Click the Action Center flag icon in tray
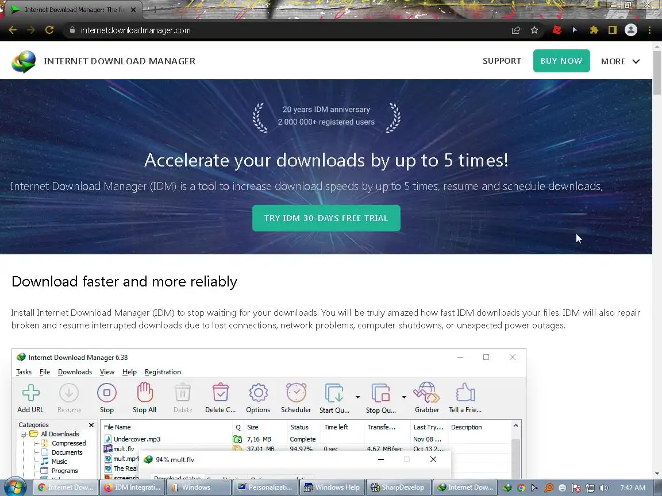This screenshot has width=662, height=496. 576,487
